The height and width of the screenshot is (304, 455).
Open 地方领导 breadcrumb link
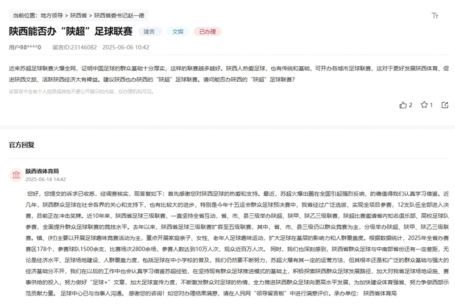pyautogui.click(x=52, y=16)
